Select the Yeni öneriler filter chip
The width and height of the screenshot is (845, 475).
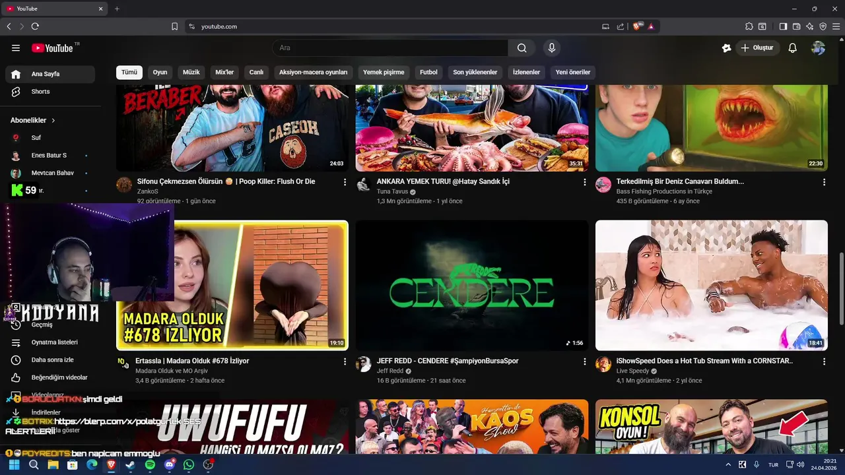pyautogui.click(x=573, y=73)
